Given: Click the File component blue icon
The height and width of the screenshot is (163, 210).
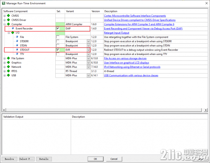Looking at the screenshot, I should pos(17,37).
